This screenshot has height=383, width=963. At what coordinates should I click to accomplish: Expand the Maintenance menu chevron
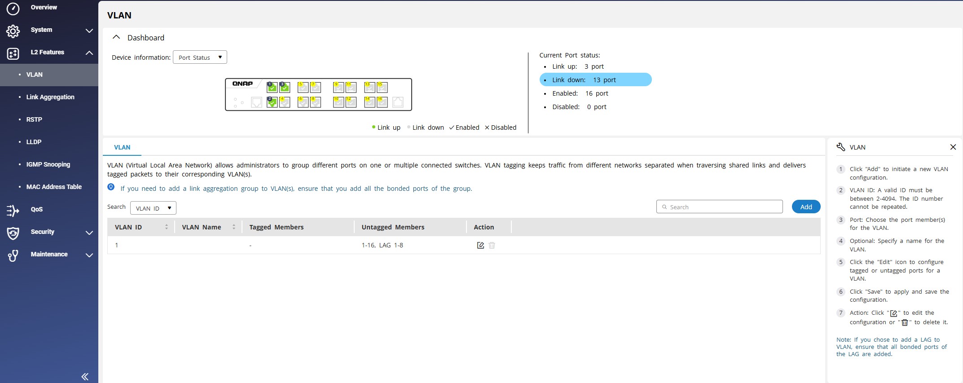coord(89,255)
